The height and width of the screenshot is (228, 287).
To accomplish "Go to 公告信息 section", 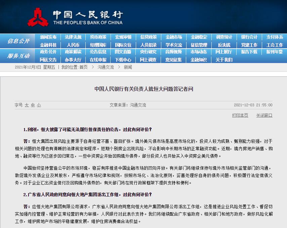I will 98,52.
